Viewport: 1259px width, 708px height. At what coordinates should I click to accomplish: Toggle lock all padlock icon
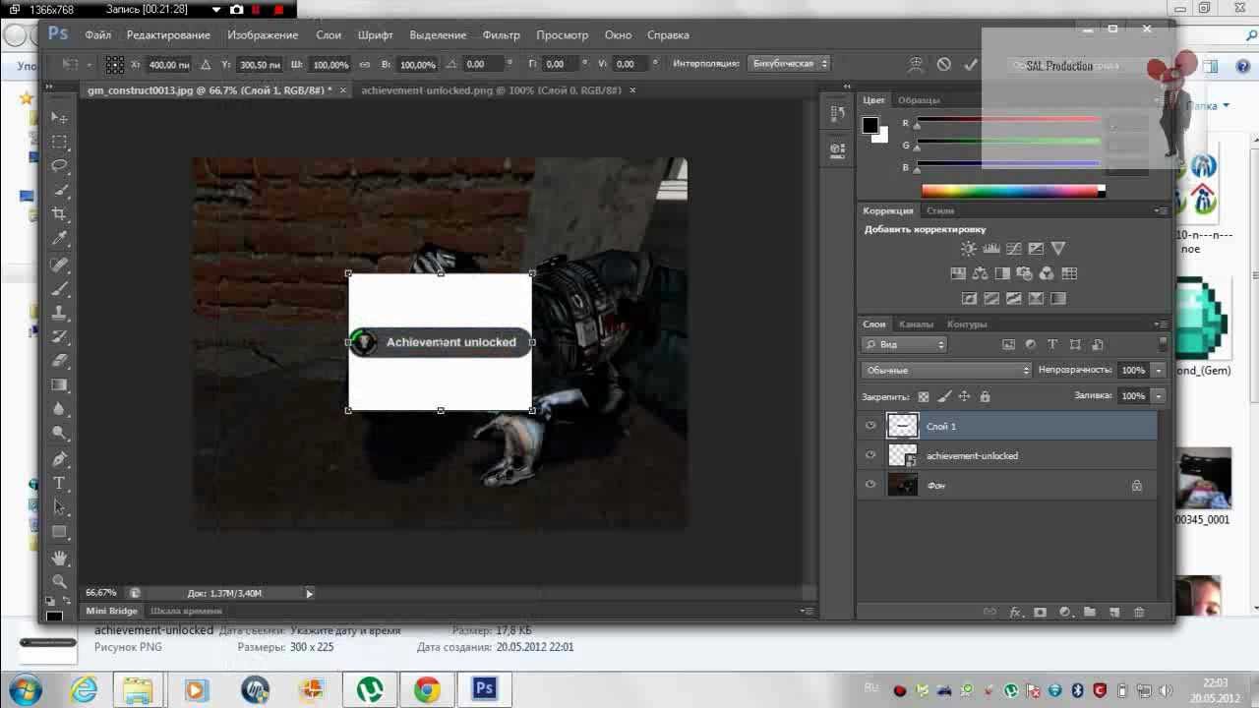click(985, 396)
